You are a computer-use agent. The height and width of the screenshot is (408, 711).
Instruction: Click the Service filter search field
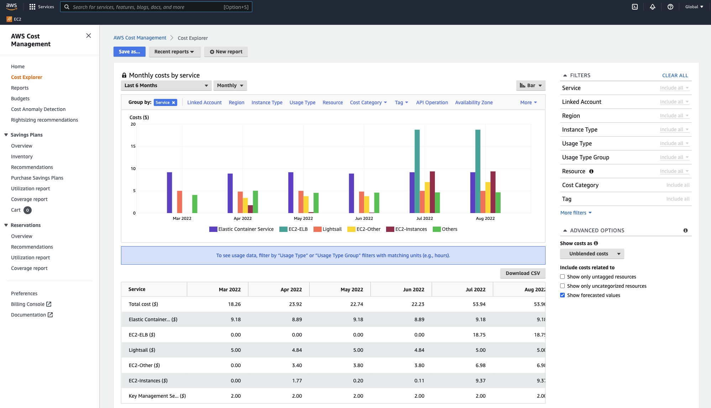click(x=674, y=88)
